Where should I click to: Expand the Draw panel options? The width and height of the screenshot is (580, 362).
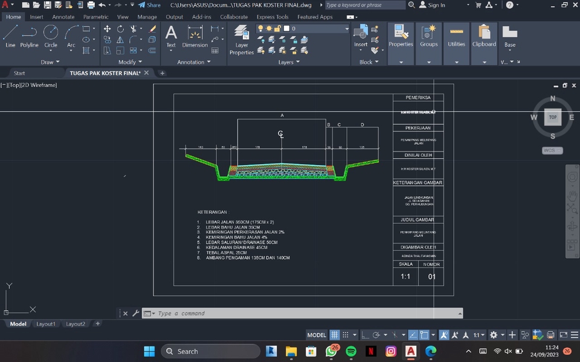click(51, 62)
